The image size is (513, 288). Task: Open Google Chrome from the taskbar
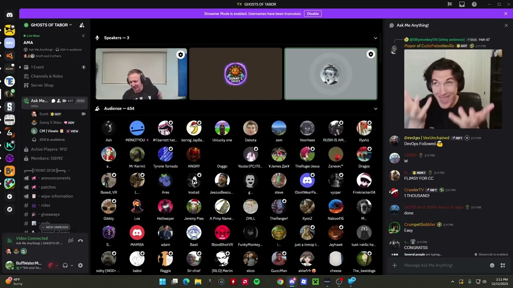[280, 282]
